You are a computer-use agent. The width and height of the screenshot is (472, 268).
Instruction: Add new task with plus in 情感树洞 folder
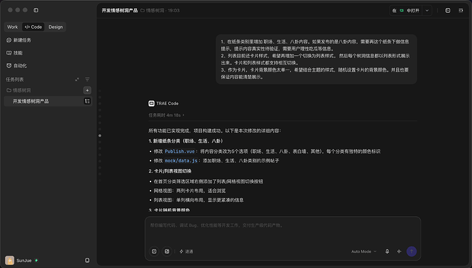coord(88,90)
